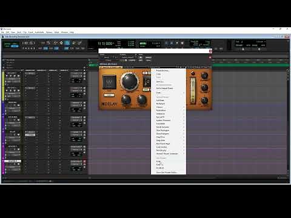Screen dimensions: 291x218
Task: Open the Setup menu
Action: (x=56, y=32)
